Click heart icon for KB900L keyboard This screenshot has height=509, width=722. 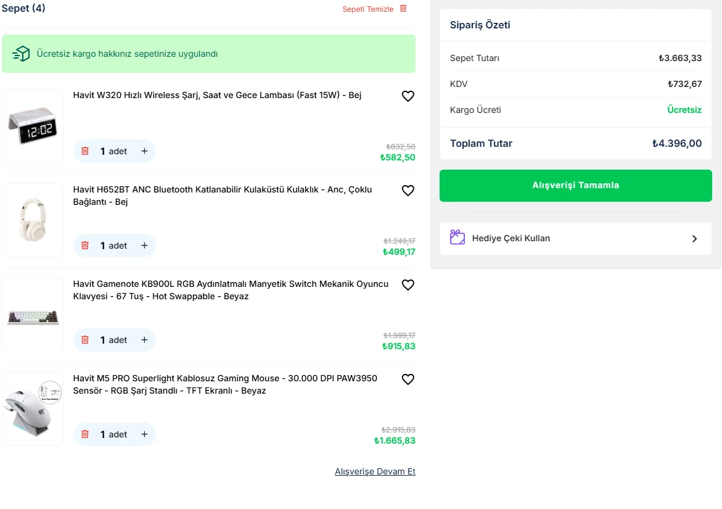tap(408, 285)
